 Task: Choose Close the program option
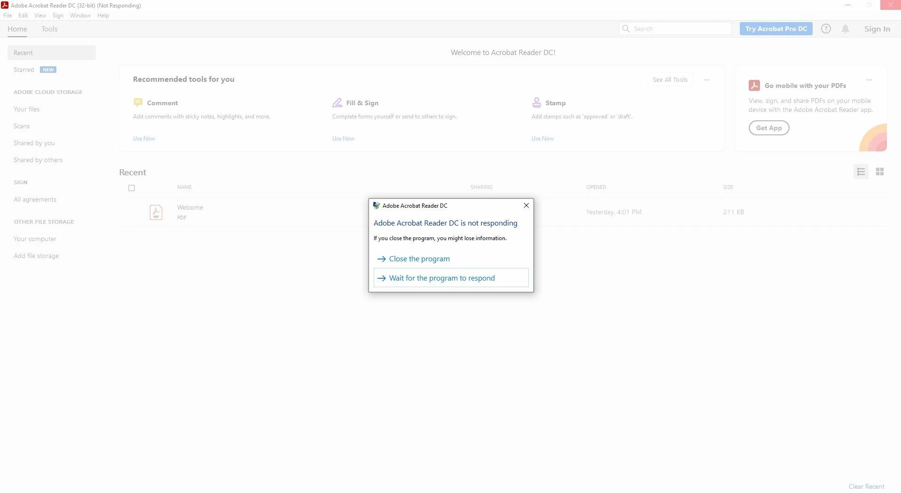pyautogui.click(x=451, y=259)
